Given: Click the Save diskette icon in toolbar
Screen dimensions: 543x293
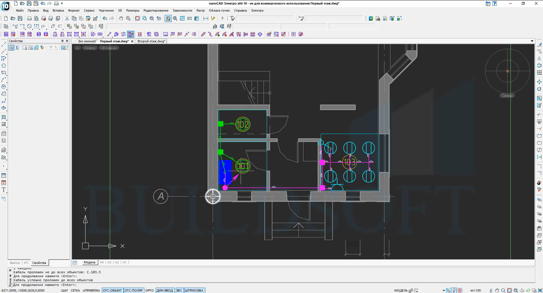Looking at the screenshot, I should click(20, 19).
